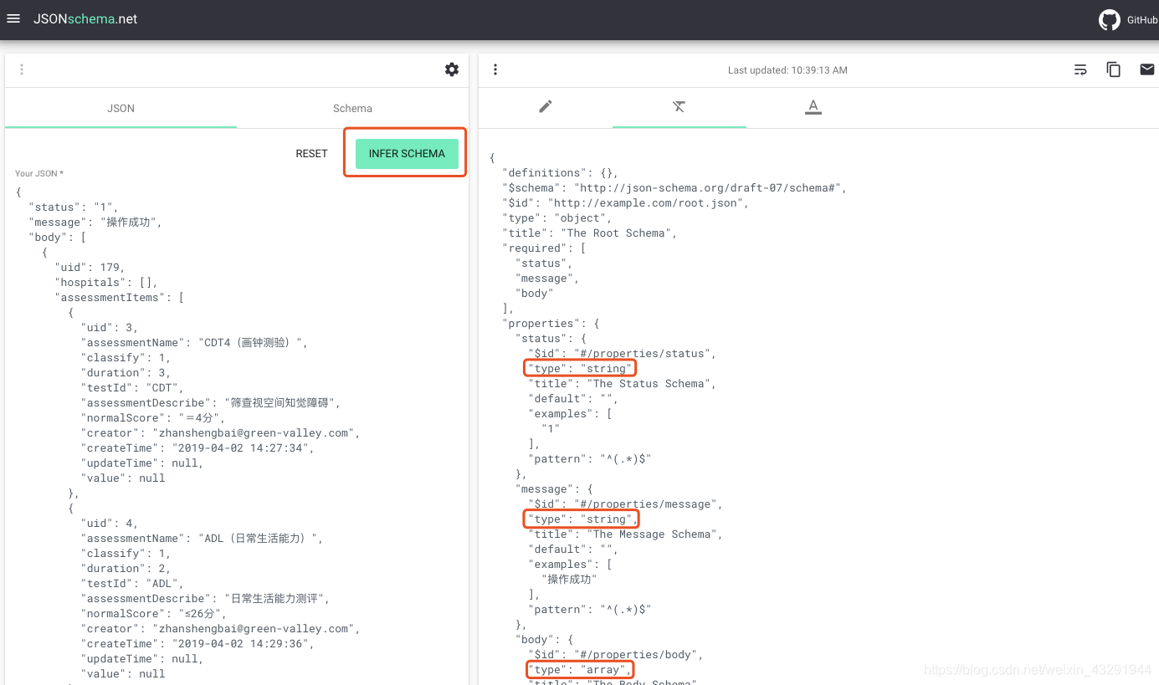The width and height of the screenshot is (1159, 685).
Task: Click the "testId": "ADL" line
Action: pos(131,584)
